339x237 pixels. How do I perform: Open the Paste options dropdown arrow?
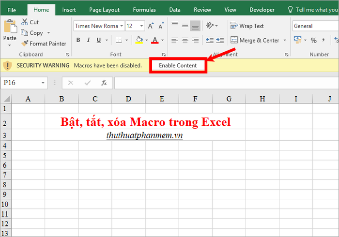[10, 45]
